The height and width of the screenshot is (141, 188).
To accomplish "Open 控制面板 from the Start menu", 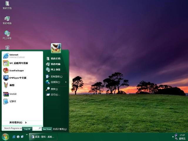I will coord(56,77).
